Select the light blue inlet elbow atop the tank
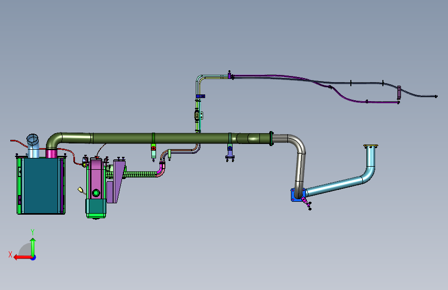The width and height of the screenshot is (448, 290). (33, 146)
